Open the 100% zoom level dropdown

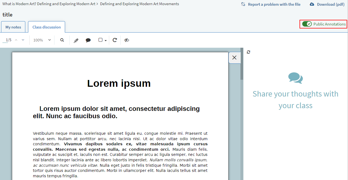42,40
